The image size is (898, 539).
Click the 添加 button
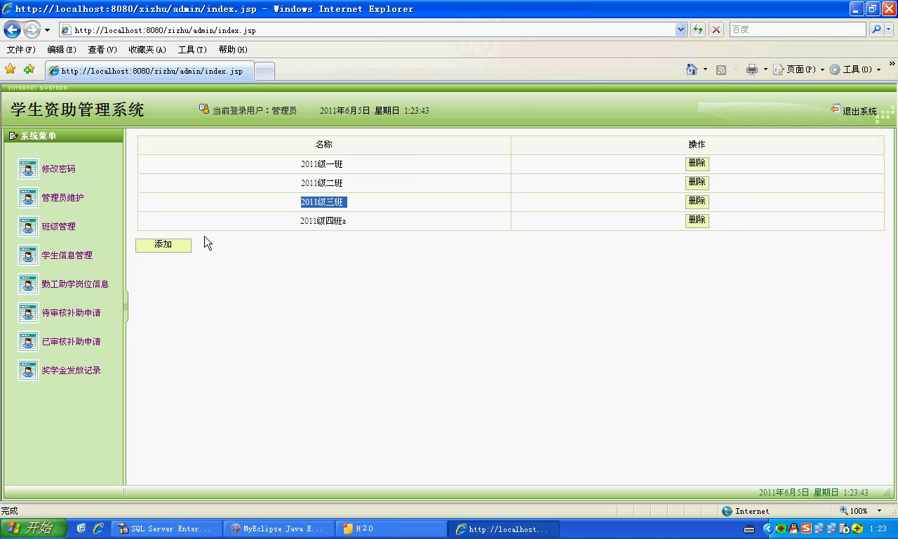(x=163, y=244)
